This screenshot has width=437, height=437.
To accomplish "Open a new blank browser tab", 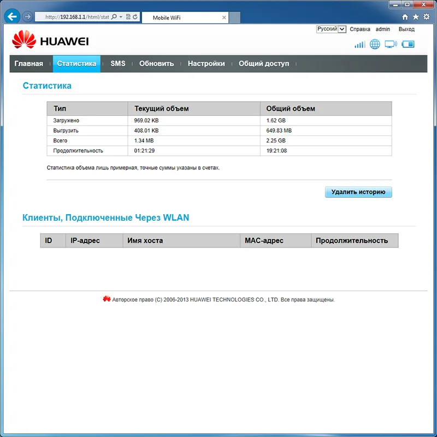I will 235,17.
